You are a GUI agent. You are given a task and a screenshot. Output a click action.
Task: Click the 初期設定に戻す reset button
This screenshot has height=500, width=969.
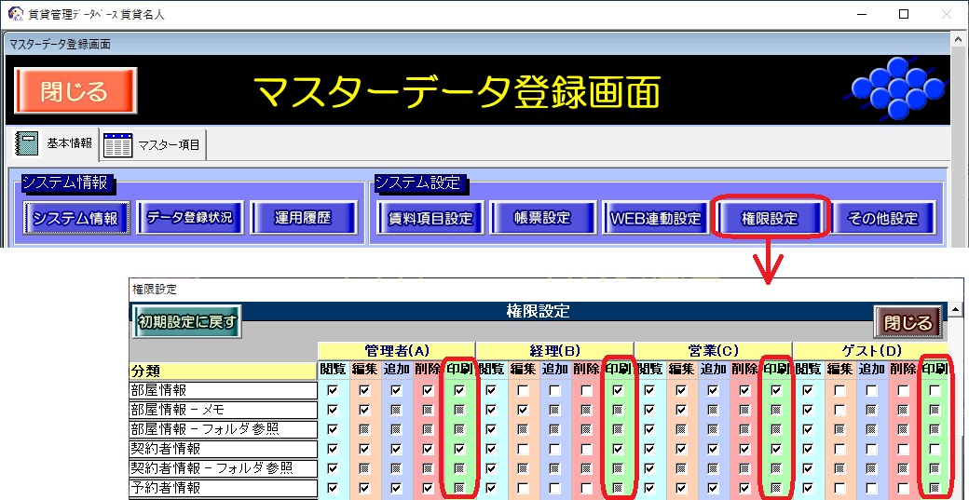coord(187,322)
